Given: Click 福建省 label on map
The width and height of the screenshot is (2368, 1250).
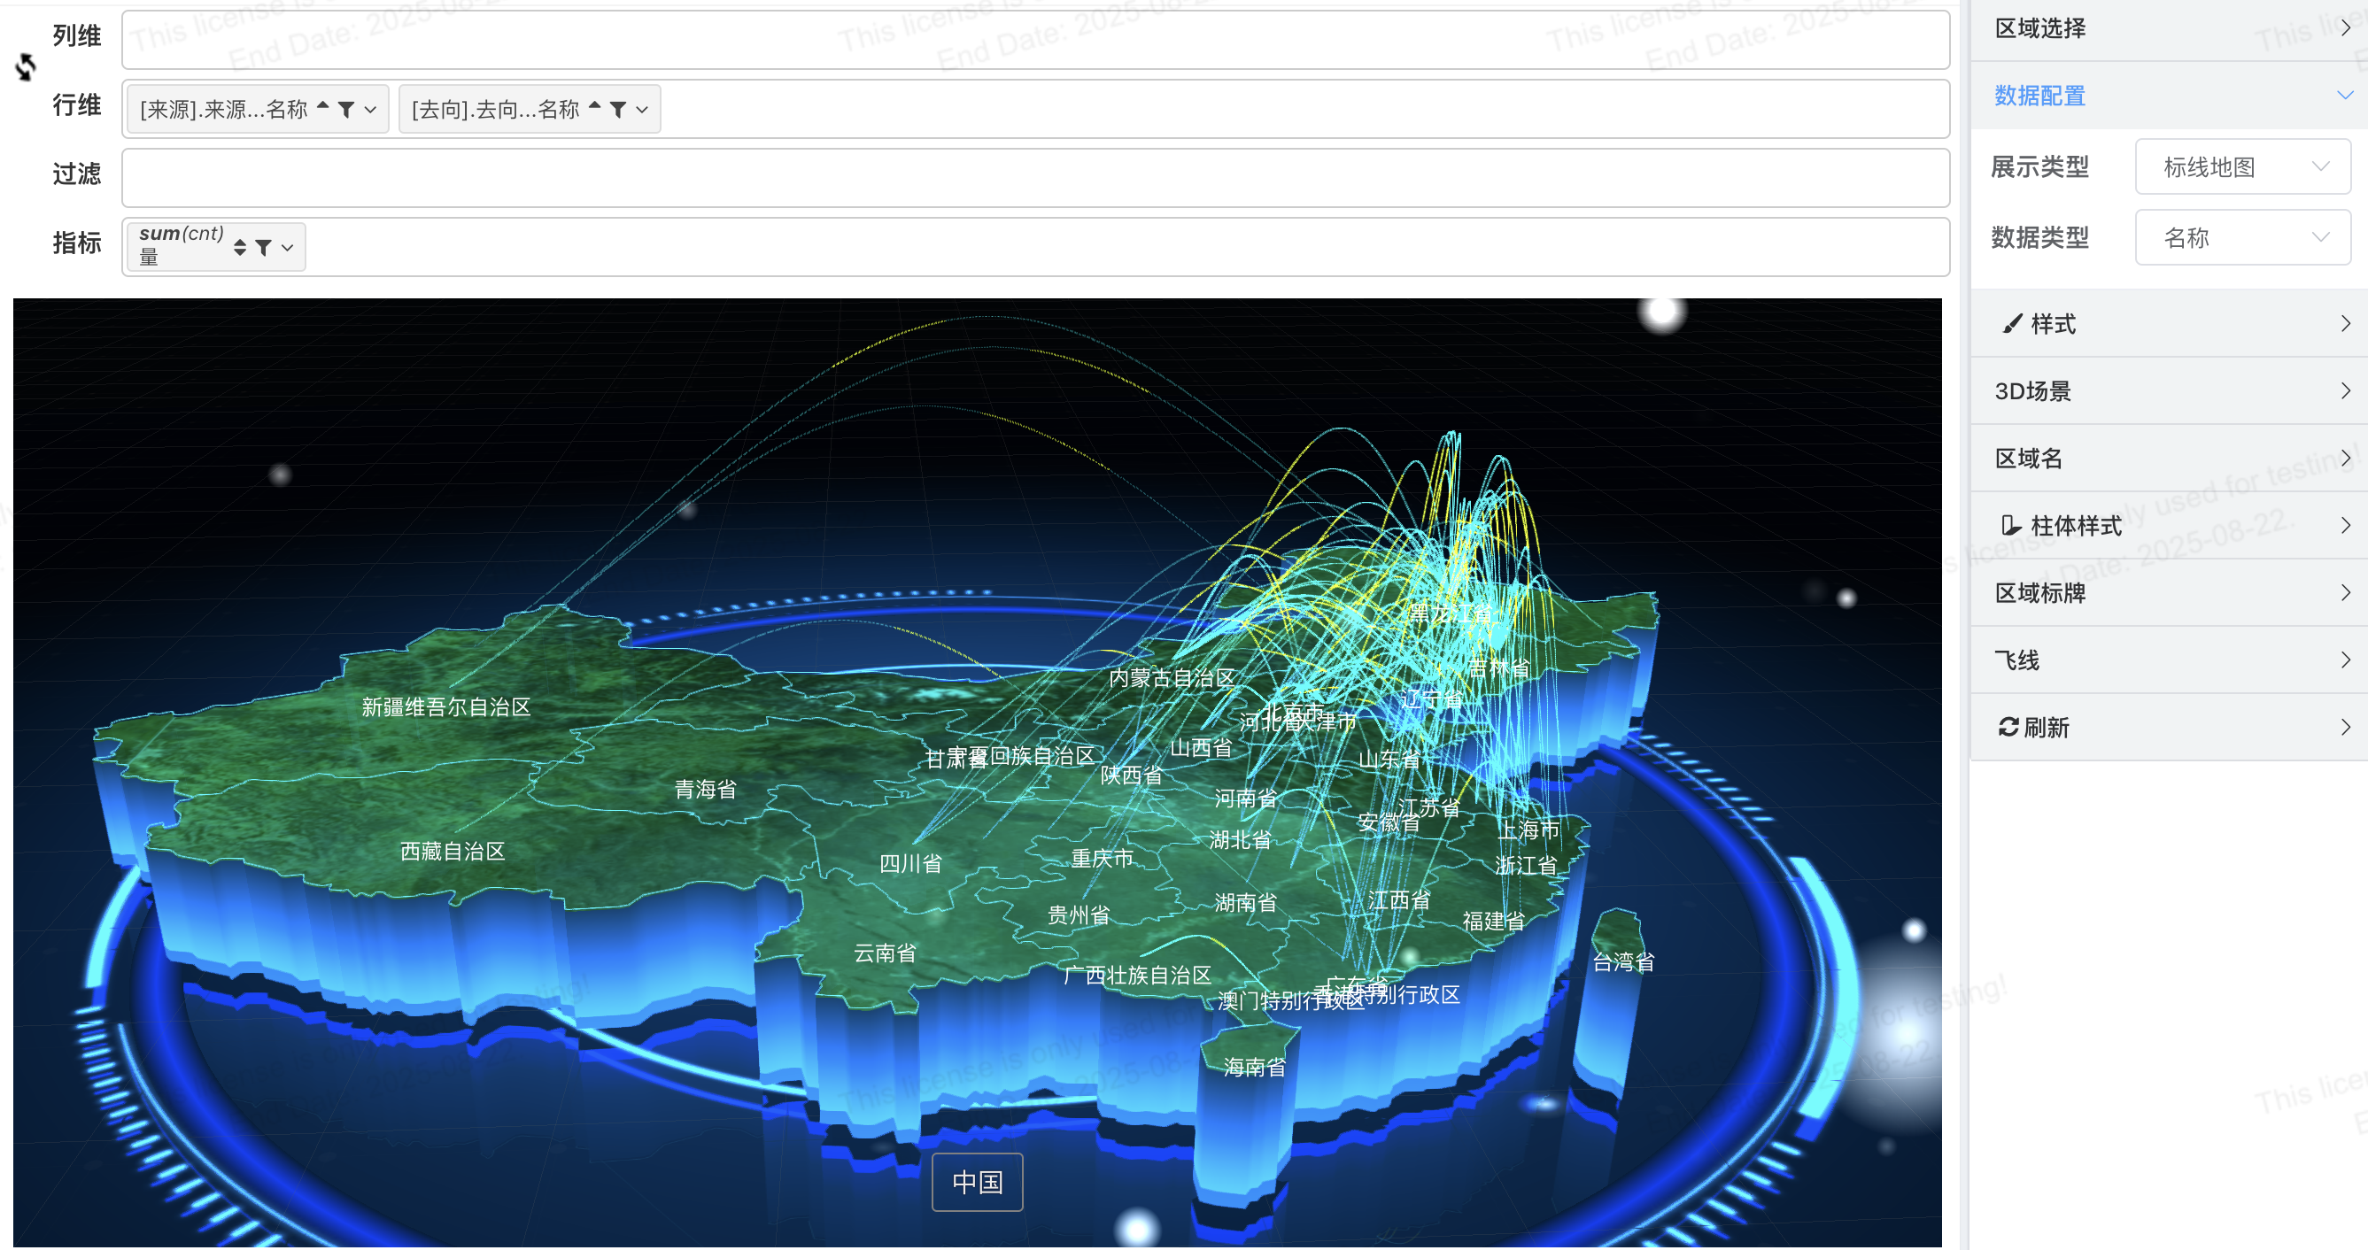Looking at the screenshot, I should coord(1494,920).
